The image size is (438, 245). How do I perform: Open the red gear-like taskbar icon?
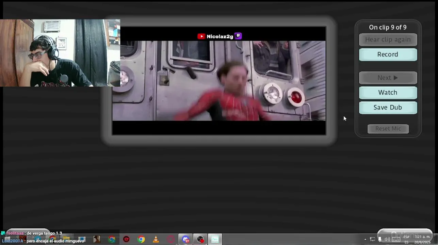point(126,240)
